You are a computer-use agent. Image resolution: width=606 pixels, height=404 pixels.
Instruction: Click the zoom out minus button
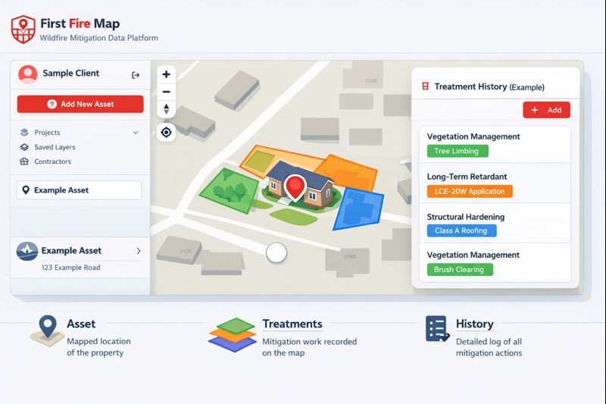tap(167, 92)
